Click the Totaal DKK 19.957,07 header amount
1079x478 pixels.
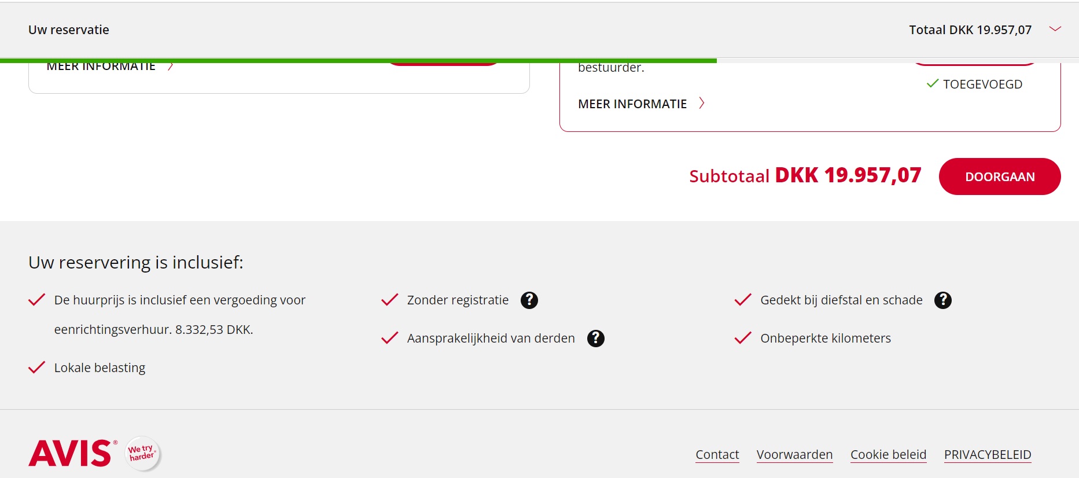coord(970,30)
